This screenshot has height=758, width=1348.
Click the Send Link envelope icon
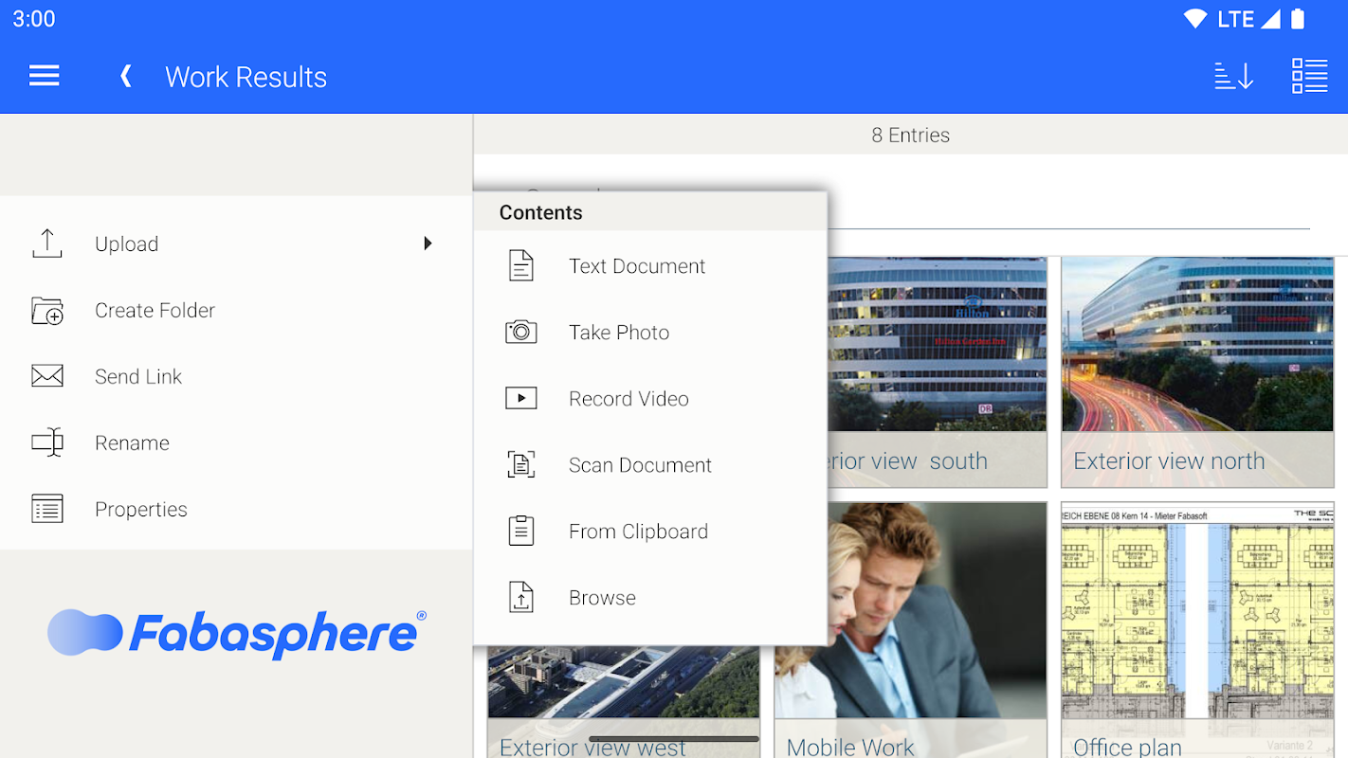47,376
